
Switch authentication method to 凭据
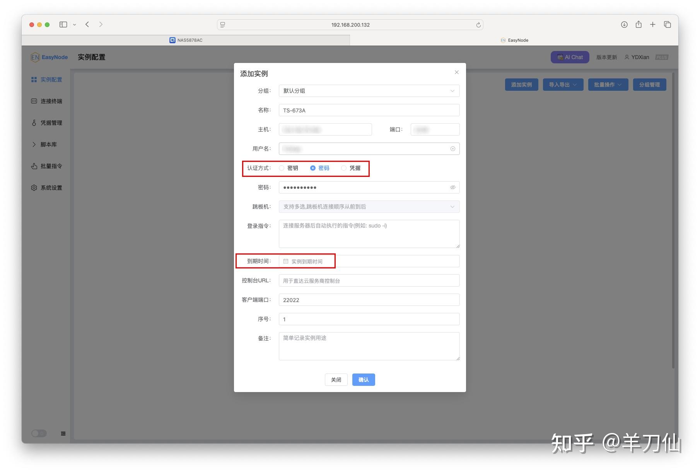pos(344,168)
